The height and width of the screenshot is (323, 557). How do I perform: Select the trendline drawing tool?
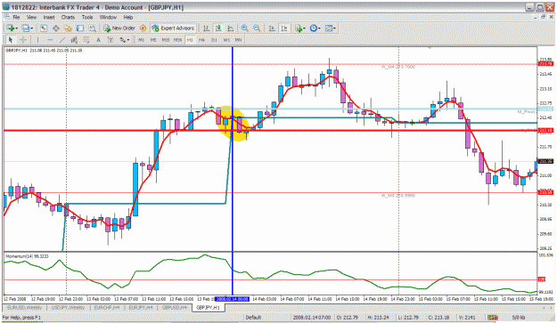62,40
